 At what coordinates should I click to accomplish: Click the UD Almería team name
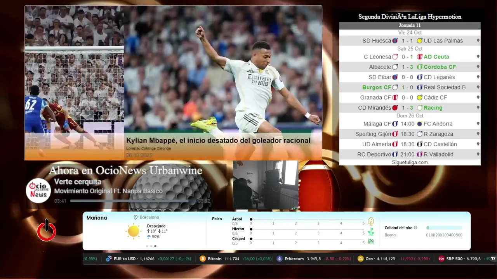pos(377,144)
